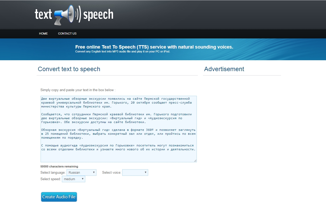Viewport: 326px width, 216px height.
Task: Click inside the text input box
Action: point(118,129)
